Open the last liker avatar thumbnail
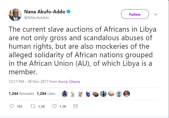The width and height of the screenshot is (169, 118). (127, 94)
